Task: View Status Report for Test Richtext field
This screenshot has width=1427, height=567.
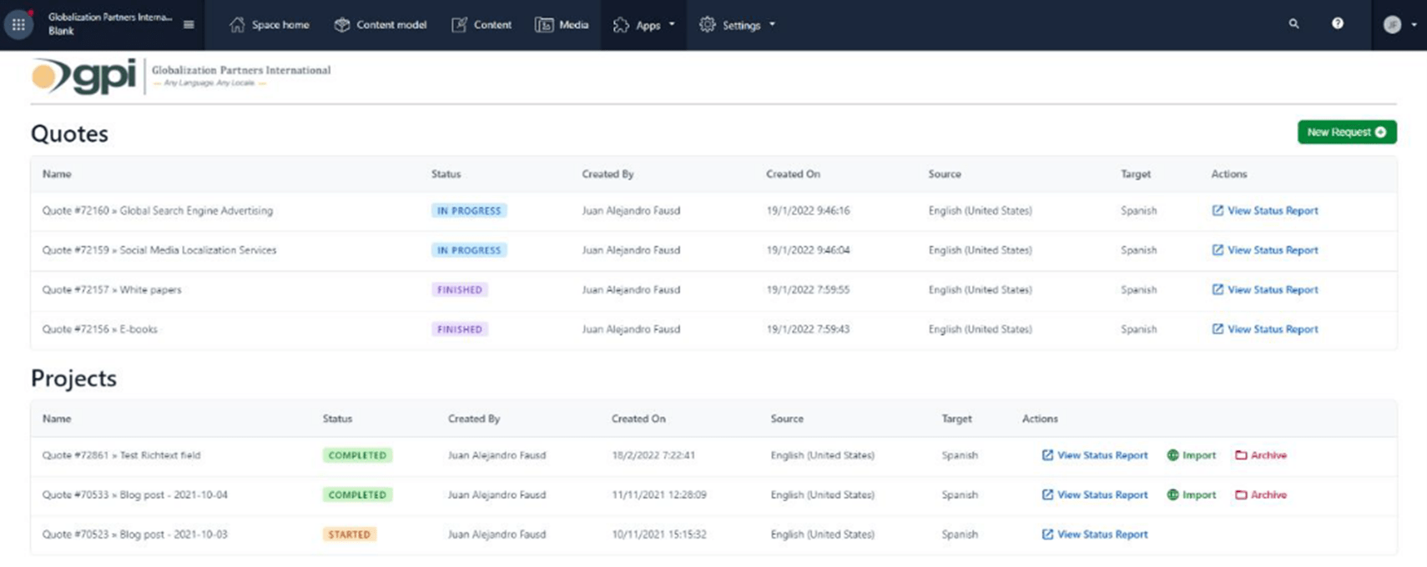Action: (1095, 455)
